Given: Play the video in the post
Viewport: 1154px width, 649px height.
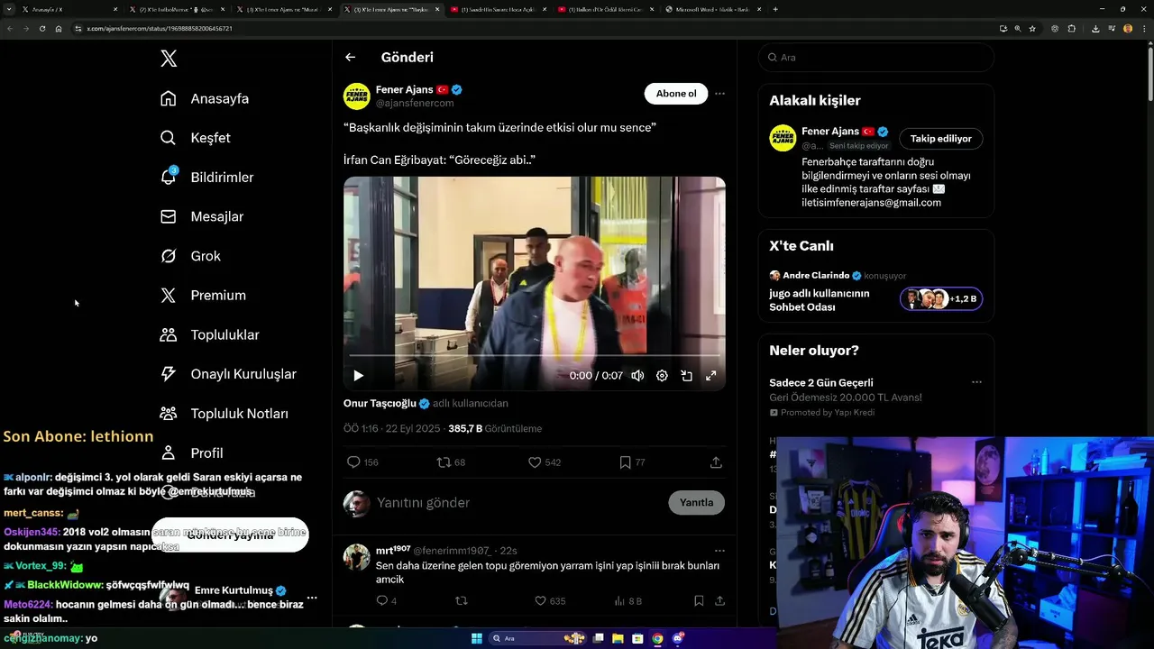Looking at the screenshot, I should [358, 376].
